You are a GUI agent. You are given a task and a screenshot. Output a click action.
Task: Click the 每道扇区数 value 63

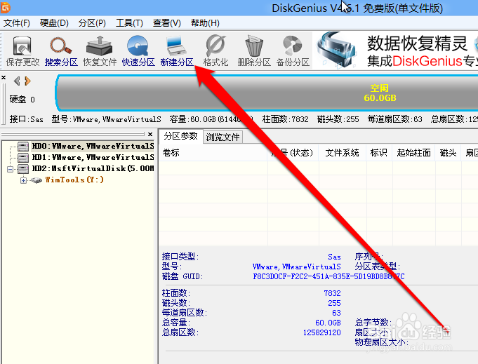(336, 313)
